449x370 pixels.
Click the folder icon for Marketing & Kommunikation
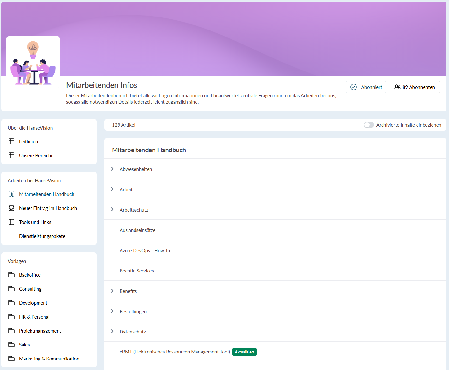tap(11, 359)
